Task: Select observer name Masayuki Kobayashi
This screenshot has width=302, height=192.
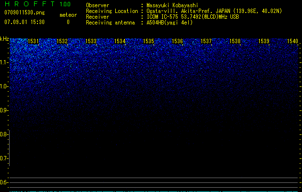Action: coord(172,5)
